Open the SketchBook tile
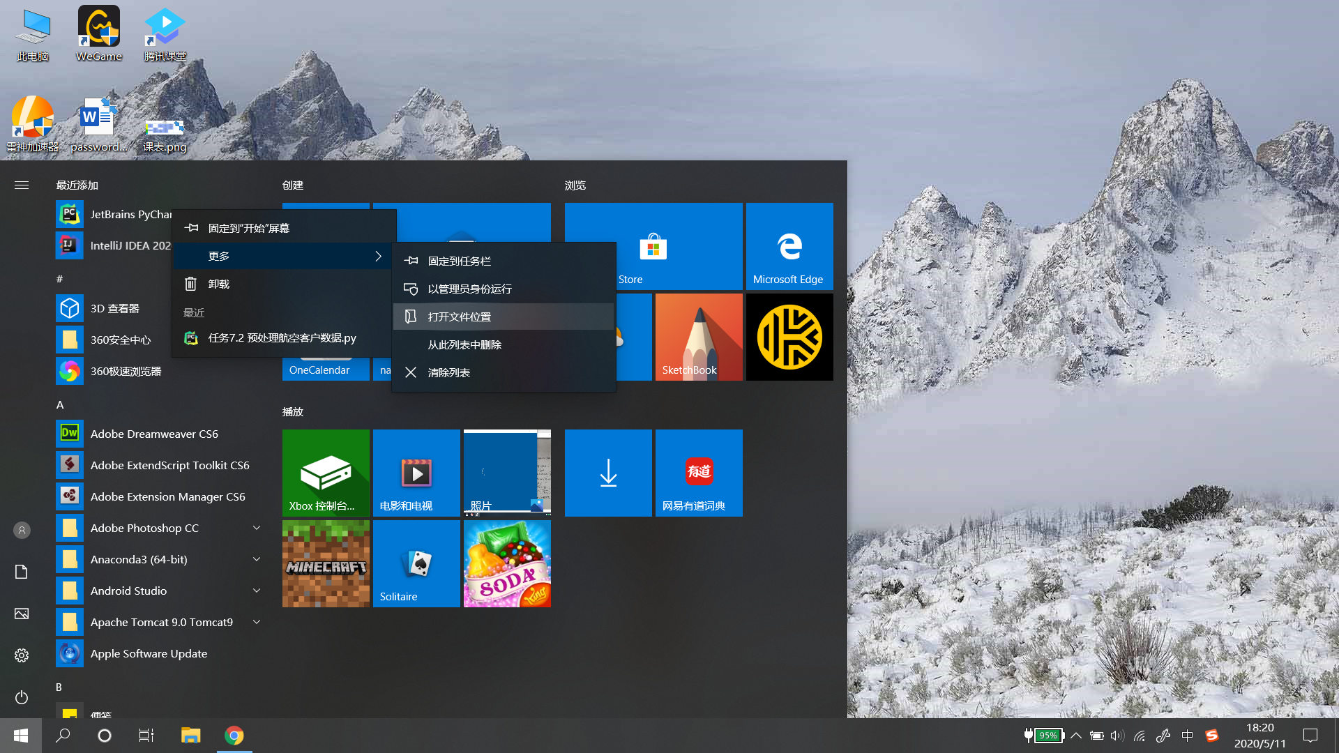The image size is (1339, 753). pos(699,337)
